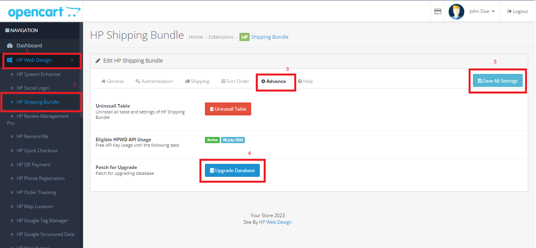Follow the Extensions breadcrumb link
536x248 pixels.
pos(221,37)
